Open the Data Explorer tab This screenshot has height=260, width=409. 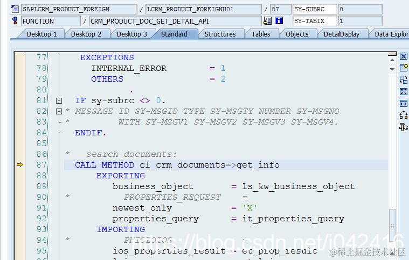391,34
